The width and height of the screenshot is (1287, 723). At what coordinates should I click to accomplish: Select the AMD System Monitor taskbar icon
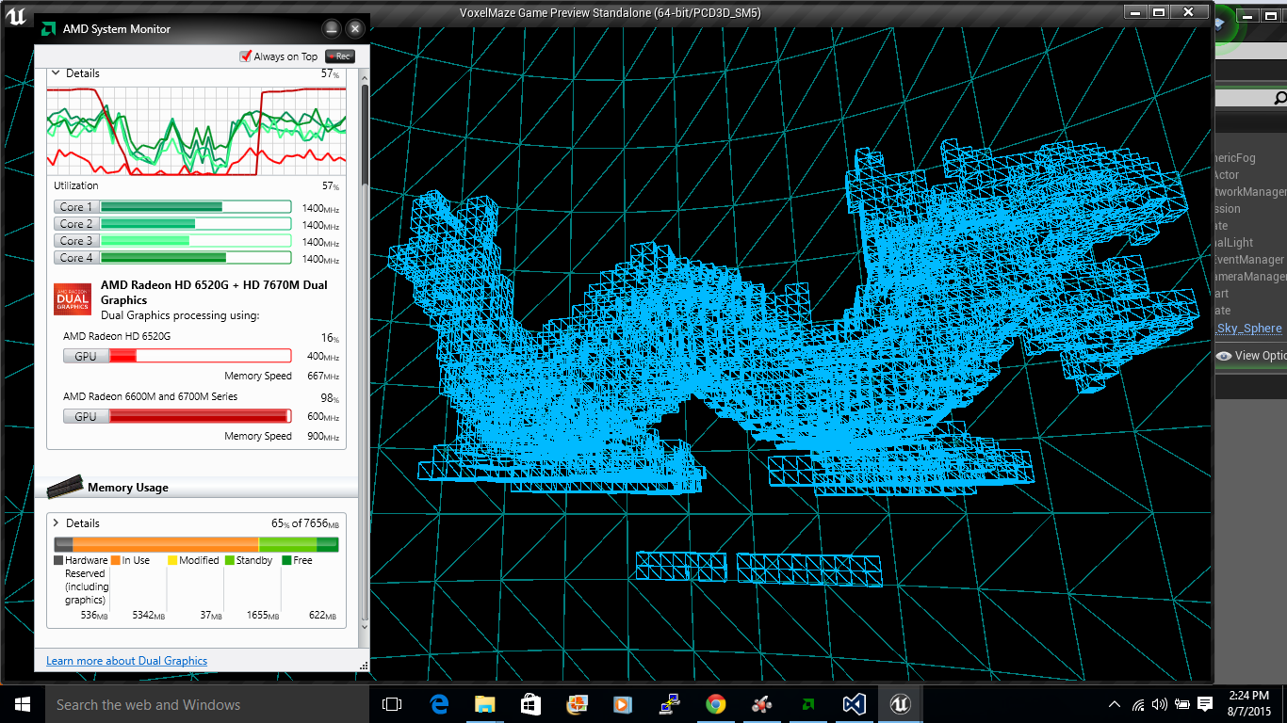808,704
